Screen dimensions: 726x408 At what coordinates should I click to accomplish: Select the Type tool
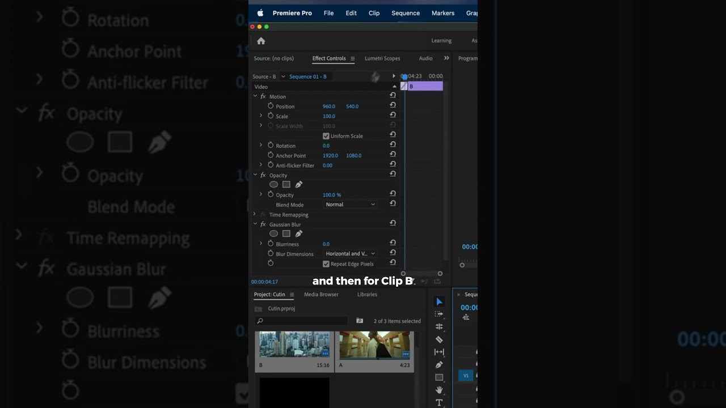click(x=439, y=402)
